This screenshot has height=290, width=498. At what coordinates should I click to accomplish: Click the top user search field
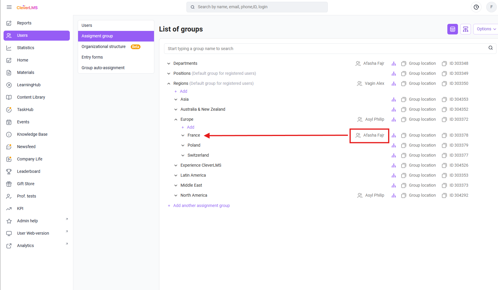[x=257, y=7]
